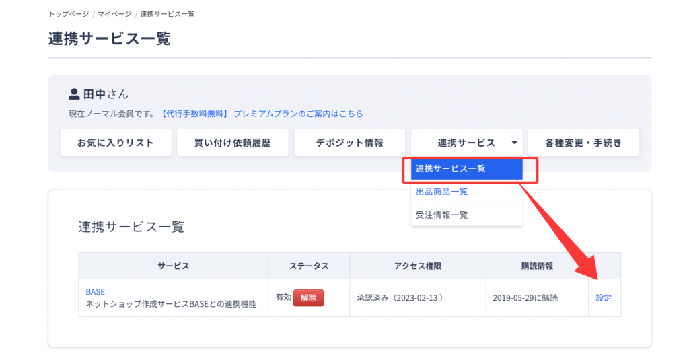Go to トップページ via breadcrumb
689x358 pixels.
tap(68, 14)
